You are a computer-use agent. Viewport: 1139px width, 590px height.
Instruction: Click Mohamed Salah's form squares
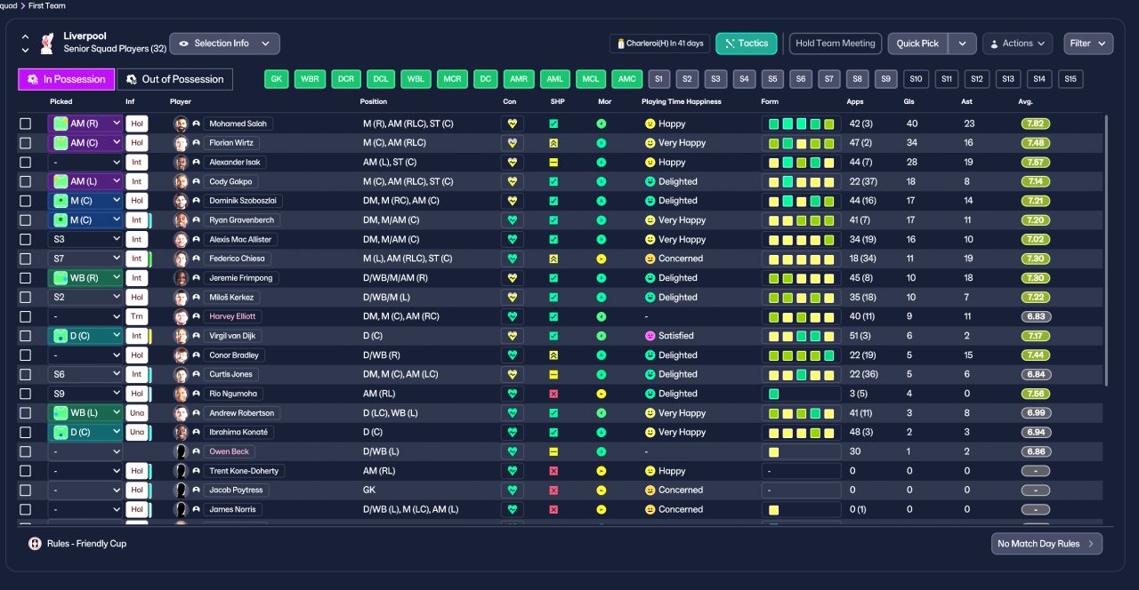pyautogui.click(x=801, y=124)
